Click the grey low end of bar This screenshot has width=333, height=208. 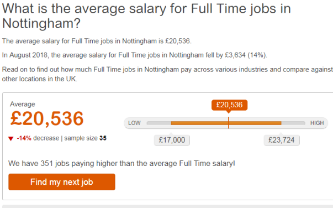point(159,123)
